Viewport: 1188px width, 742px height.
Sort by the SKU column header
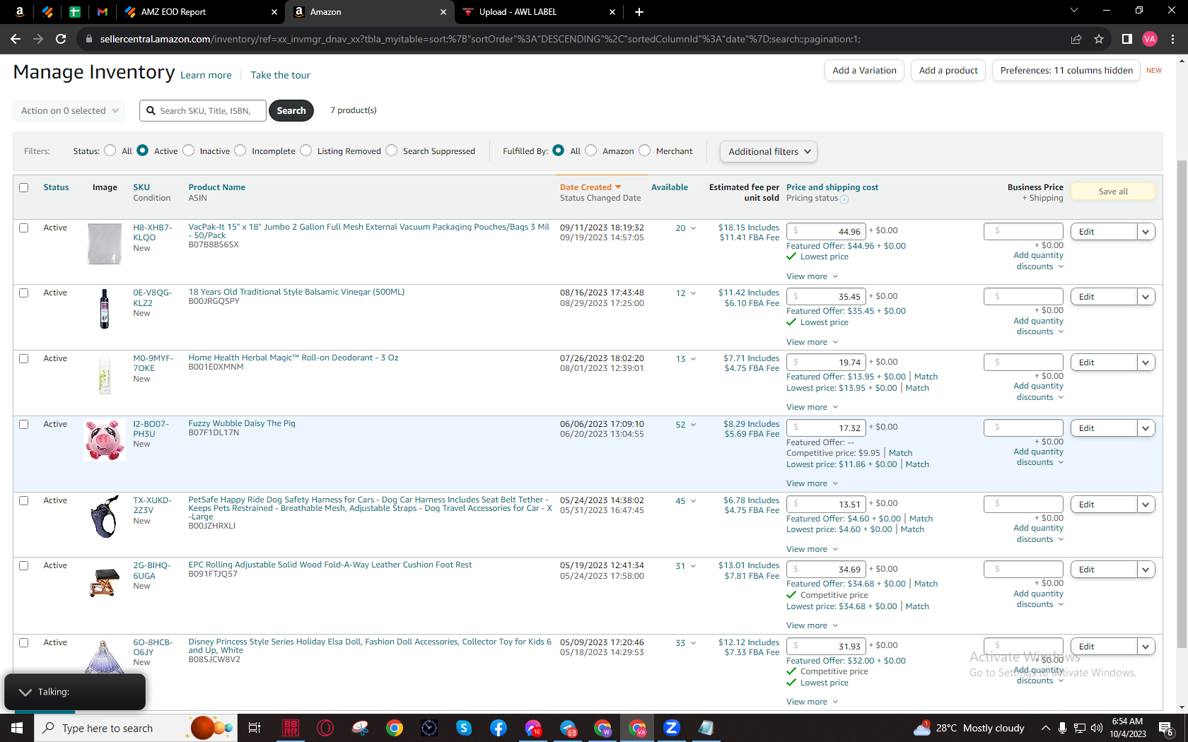[141, 187]
